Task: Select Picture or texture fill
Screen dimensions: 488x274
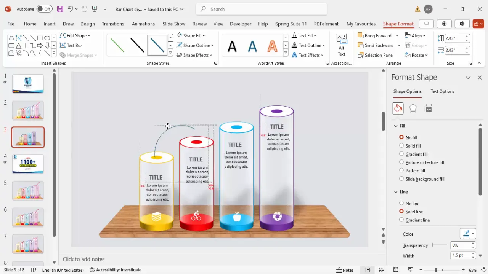Action: coord(421,162)
